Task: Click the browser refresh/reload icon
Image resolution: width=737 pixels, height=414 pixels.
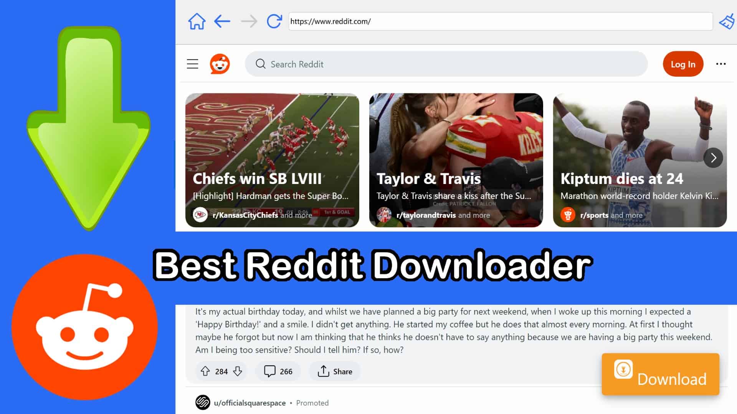Action: (x=273, y=21)
